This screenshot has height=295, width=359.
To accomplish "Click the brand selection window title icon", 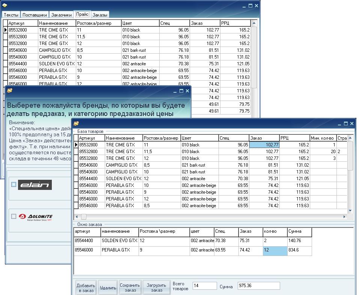I will pos(9,91).
